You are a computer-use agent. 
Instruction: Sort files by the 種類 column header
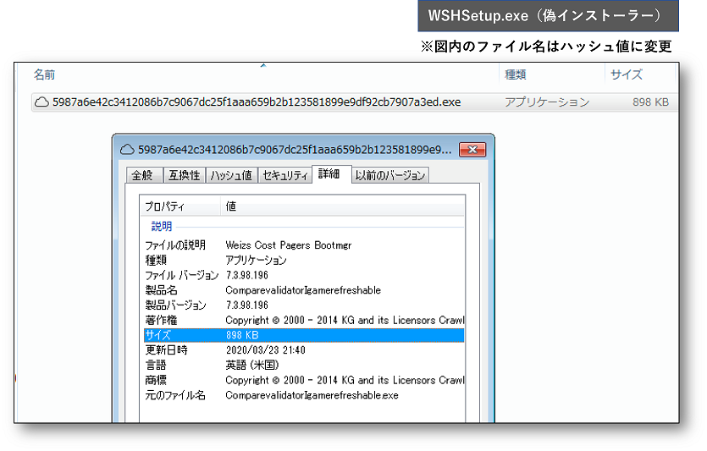coord(516,75)
